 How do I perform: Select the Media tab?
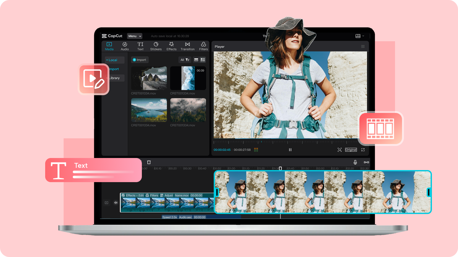[109, 46]
